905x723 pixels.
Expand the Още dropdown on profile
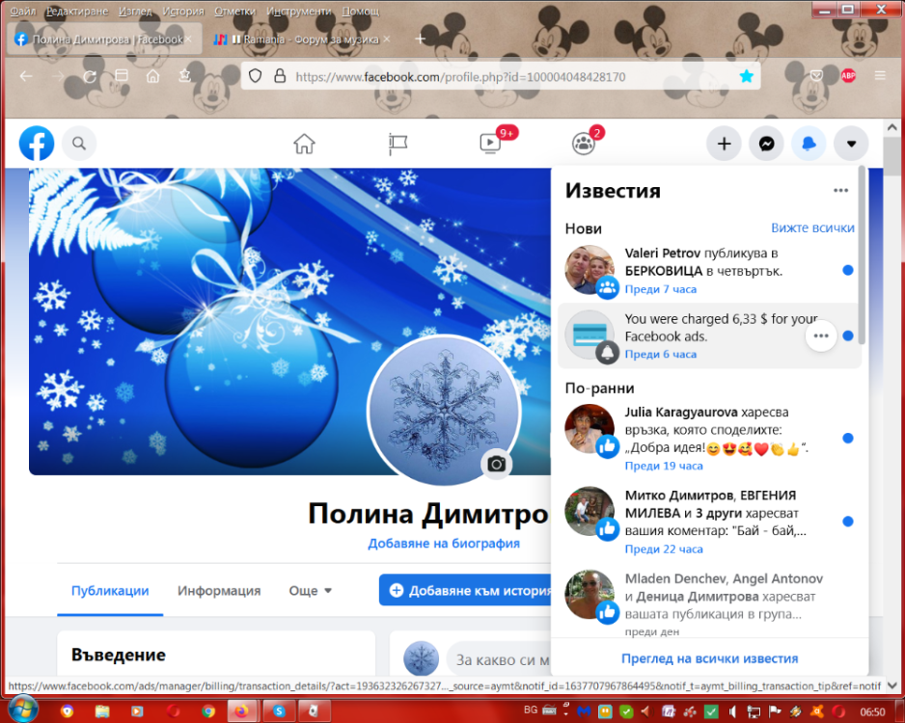[x=310, y=590]
